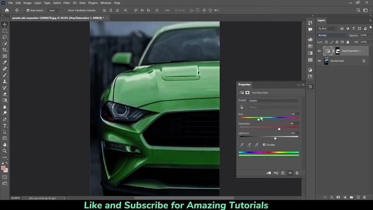
Task: Select the Clone Stamp tool
Action: 5,82
